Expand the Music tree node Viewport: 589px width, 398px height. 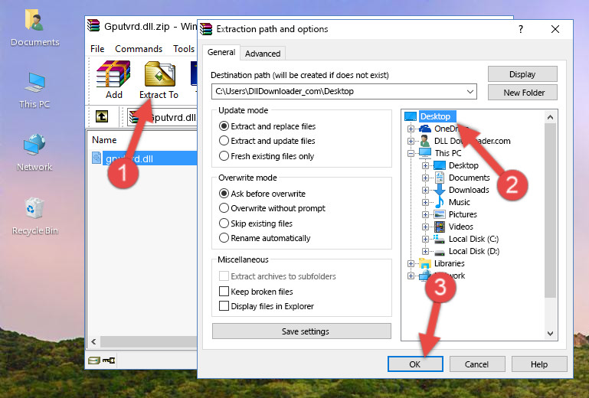click(x=425, y=202)
